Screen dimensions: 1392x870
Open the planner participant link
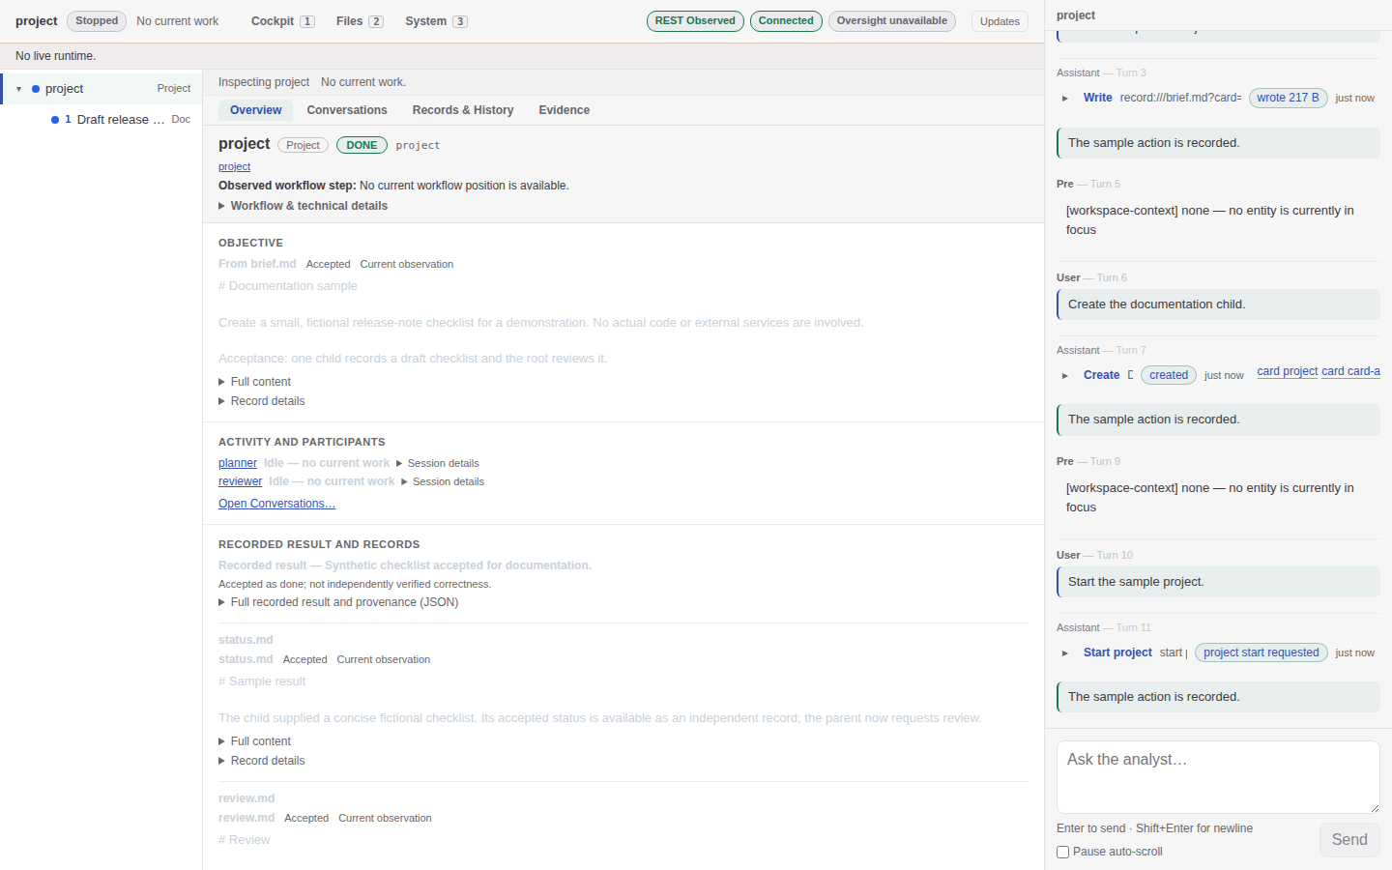point(238,463)
